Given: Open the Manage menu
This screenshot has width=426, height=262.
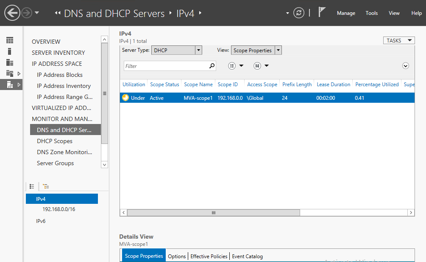Looking at the screenshot, I should click(346, 13).
